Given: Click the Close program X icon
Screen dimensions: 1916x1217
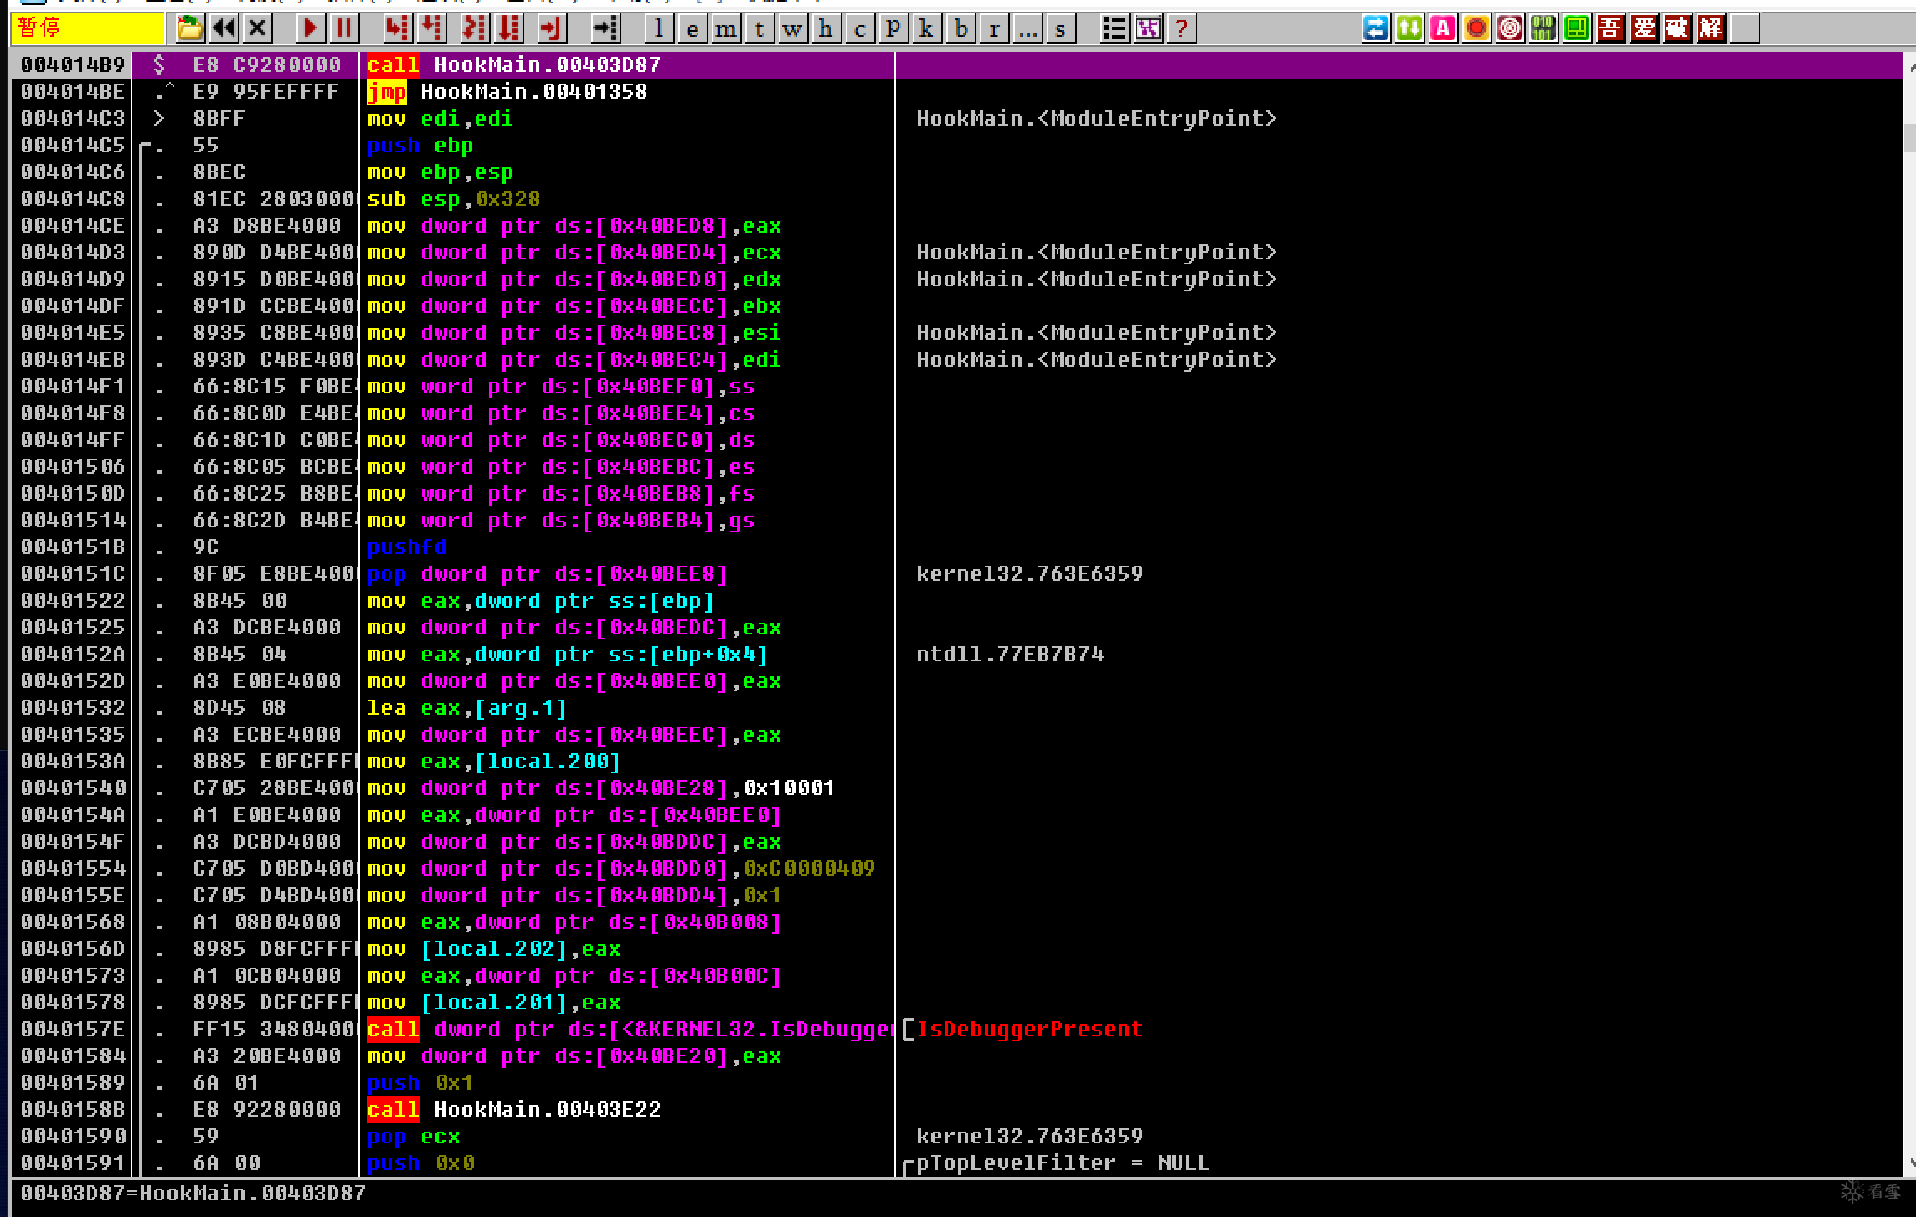Looking at the screenshot, I should pyautogui.click(x=258, y=28).
